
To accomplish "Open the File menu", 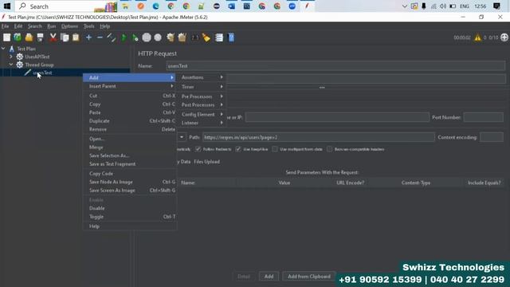I will (x=6, y=26).
